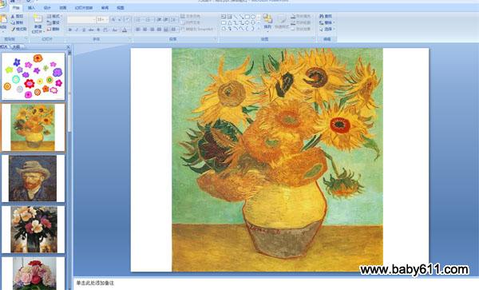Expand the shapes gallery more arrow
The height and width of the screenshot is (290, 479).
259,29
